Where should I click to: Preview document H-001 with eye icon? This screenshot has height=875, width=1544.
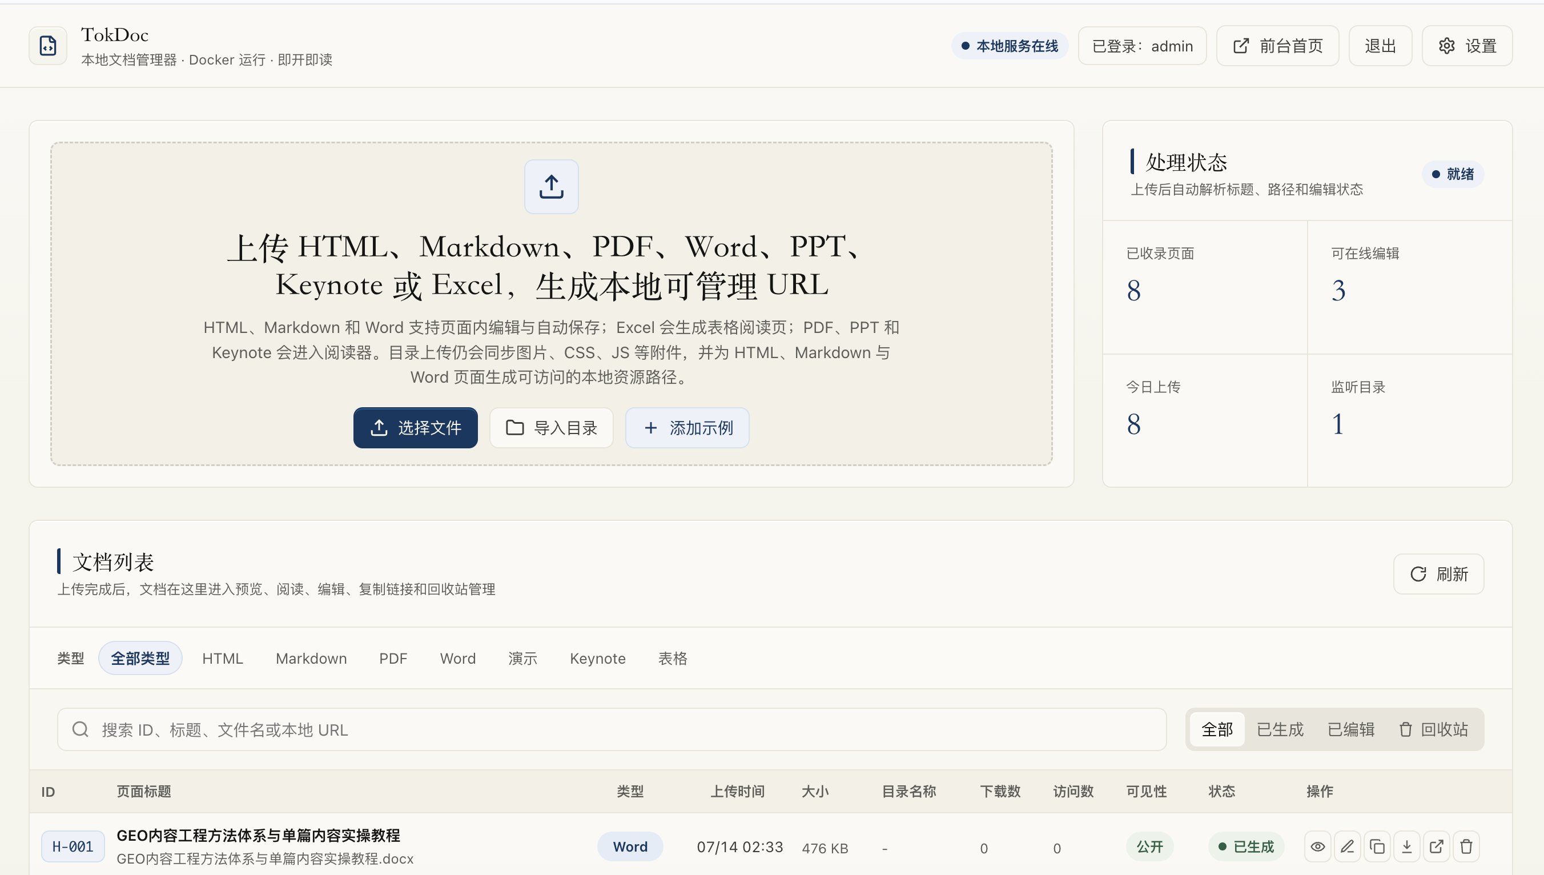point(1317,847)
